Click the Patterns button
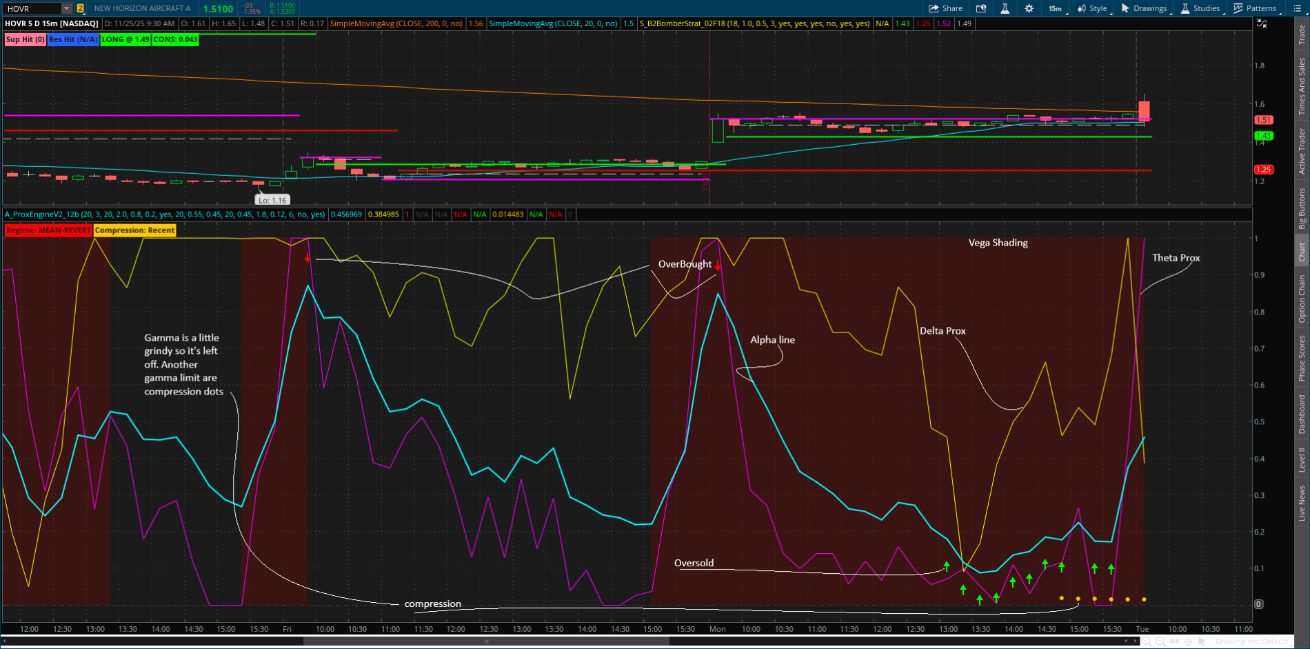Image resolution: width=1310 pixels, height=649 pixels. click(x=1255, y=8)
